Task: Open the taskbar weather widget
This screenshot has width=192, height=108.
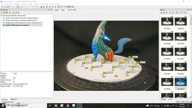Action: [153, 106]
